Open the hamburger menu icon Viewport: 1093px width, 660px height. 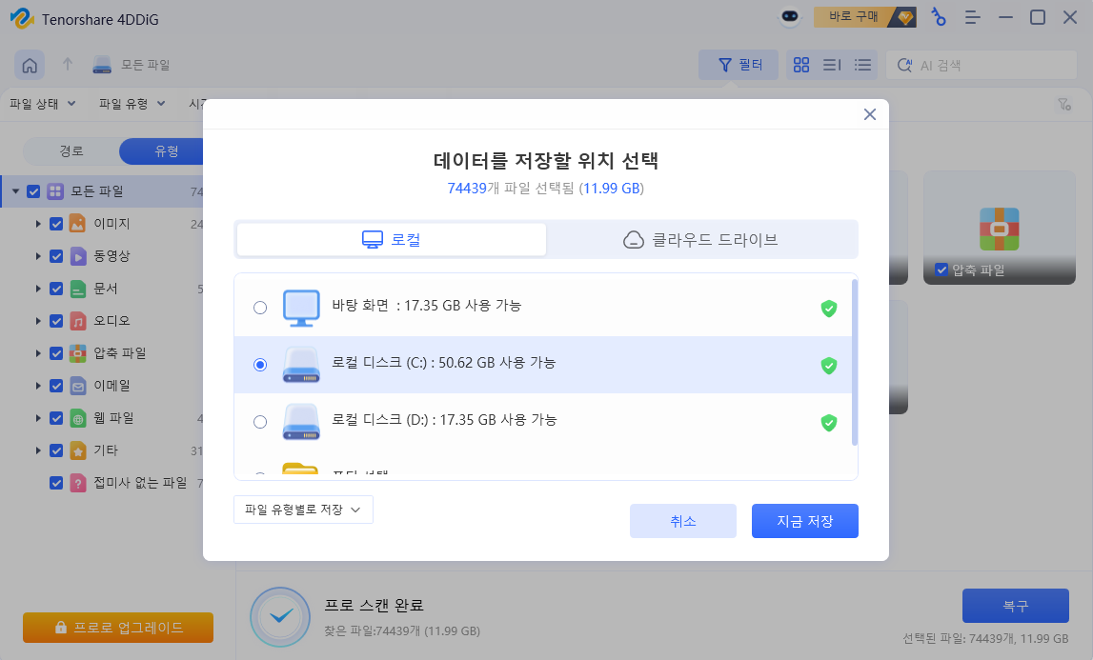971,17
